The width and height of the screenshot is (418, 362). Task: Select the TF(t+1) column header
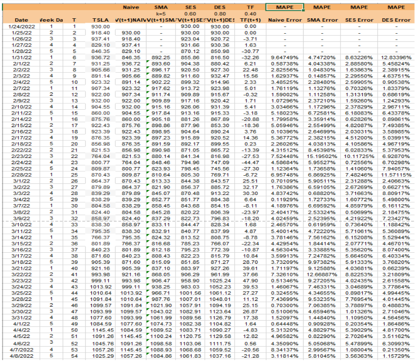pyautogui.click(x=250, y=20)
